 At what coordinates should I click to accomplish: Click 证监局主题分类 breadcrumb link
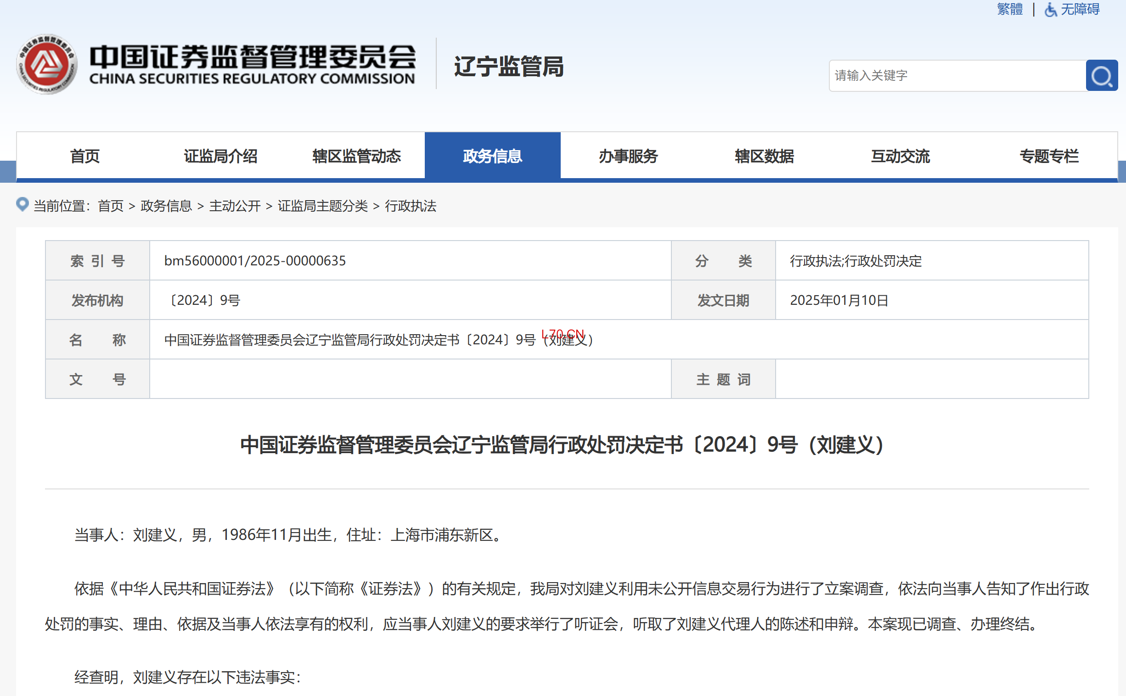(x=323, y=206)
